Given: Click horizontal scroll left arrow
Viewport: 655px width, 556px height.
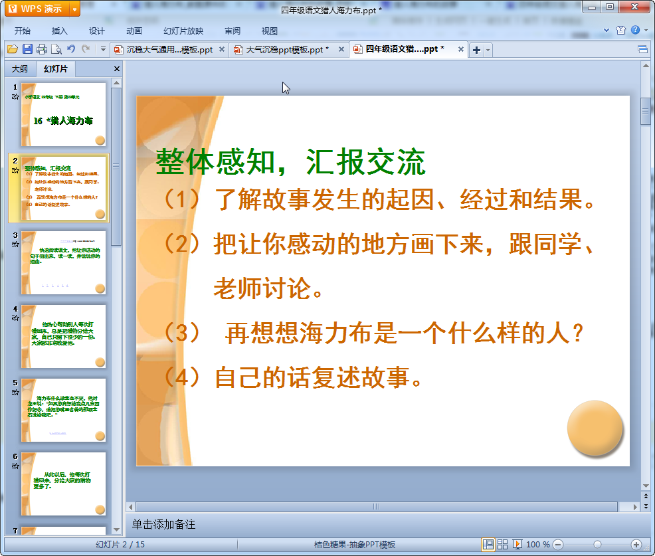Looking at the screenshot, I should pos(131,507).
